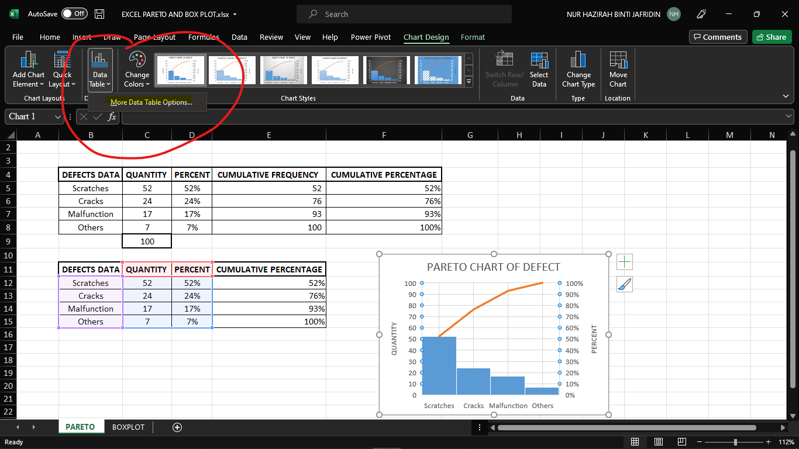Open file name dropdown in title bar
Screen dimensions: 799x449
[235, 14]
